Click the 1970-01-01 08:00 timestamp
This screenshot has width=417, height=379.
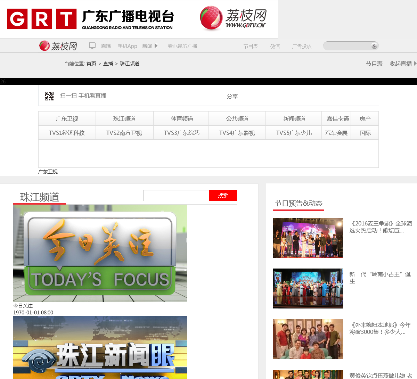[33, 312]
